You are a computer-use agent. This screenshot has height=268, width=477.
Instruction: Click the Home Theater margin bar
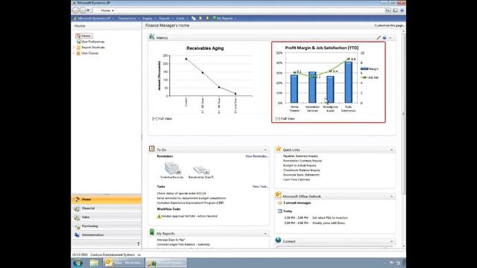294,89
